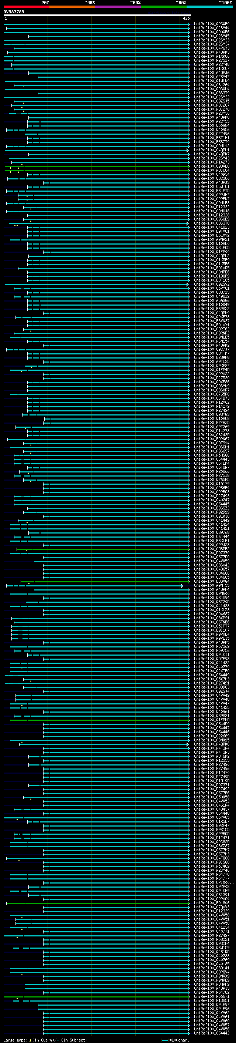
Task: Click label UniRef100_A9NL12
Action: tap(211, 146)
